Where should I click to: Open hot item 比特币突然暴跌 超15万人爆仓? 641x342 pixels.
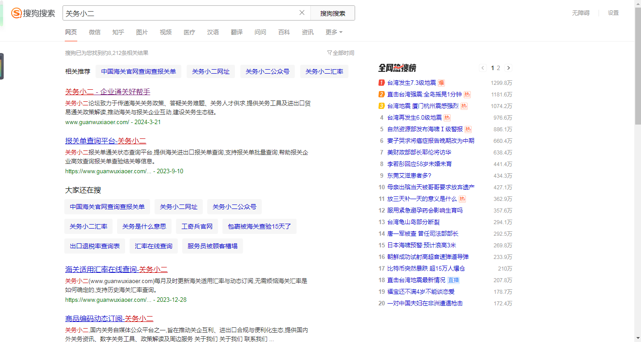(x=426, y=268)
